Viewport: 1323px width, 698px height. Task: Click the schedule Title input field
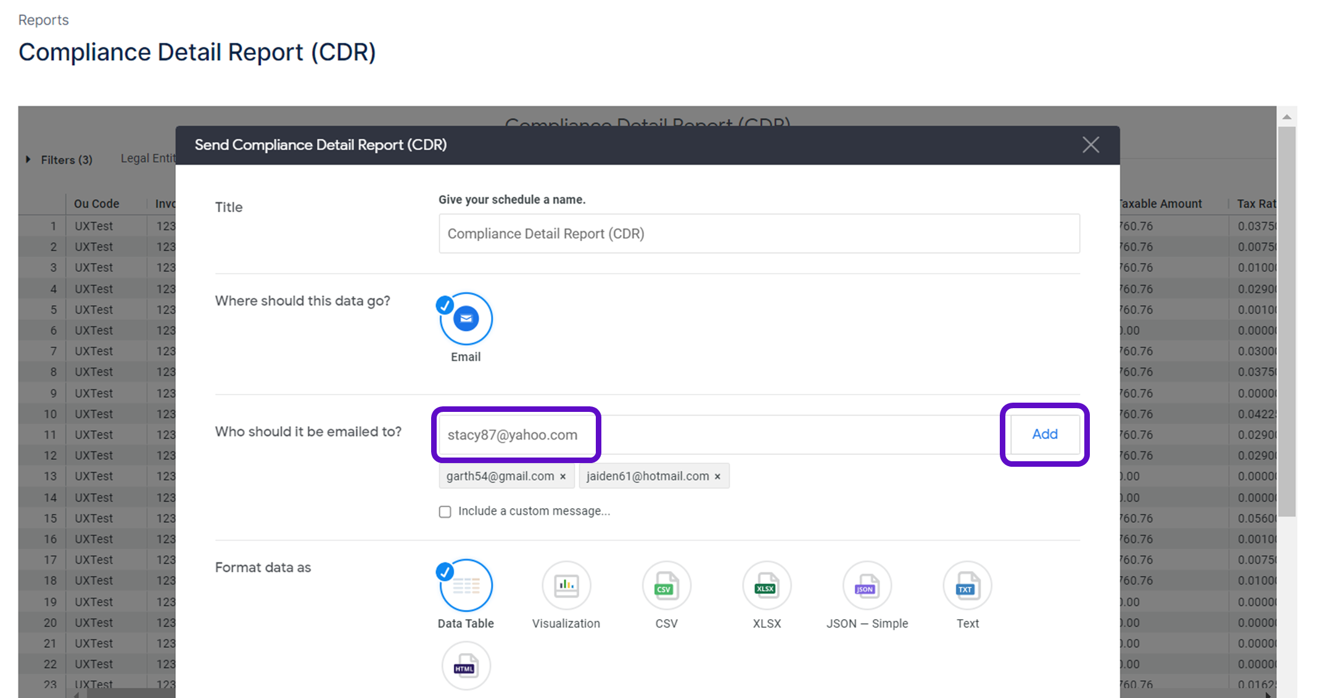[x=759, y=234]
